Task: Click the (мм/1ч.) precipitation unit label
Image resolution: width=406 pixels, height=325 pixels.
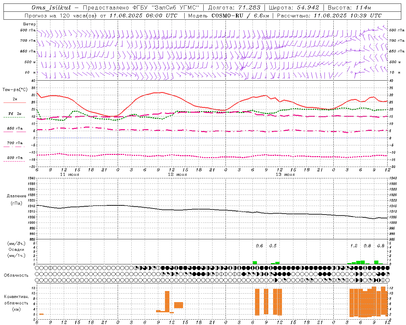Action: point(16,255)
